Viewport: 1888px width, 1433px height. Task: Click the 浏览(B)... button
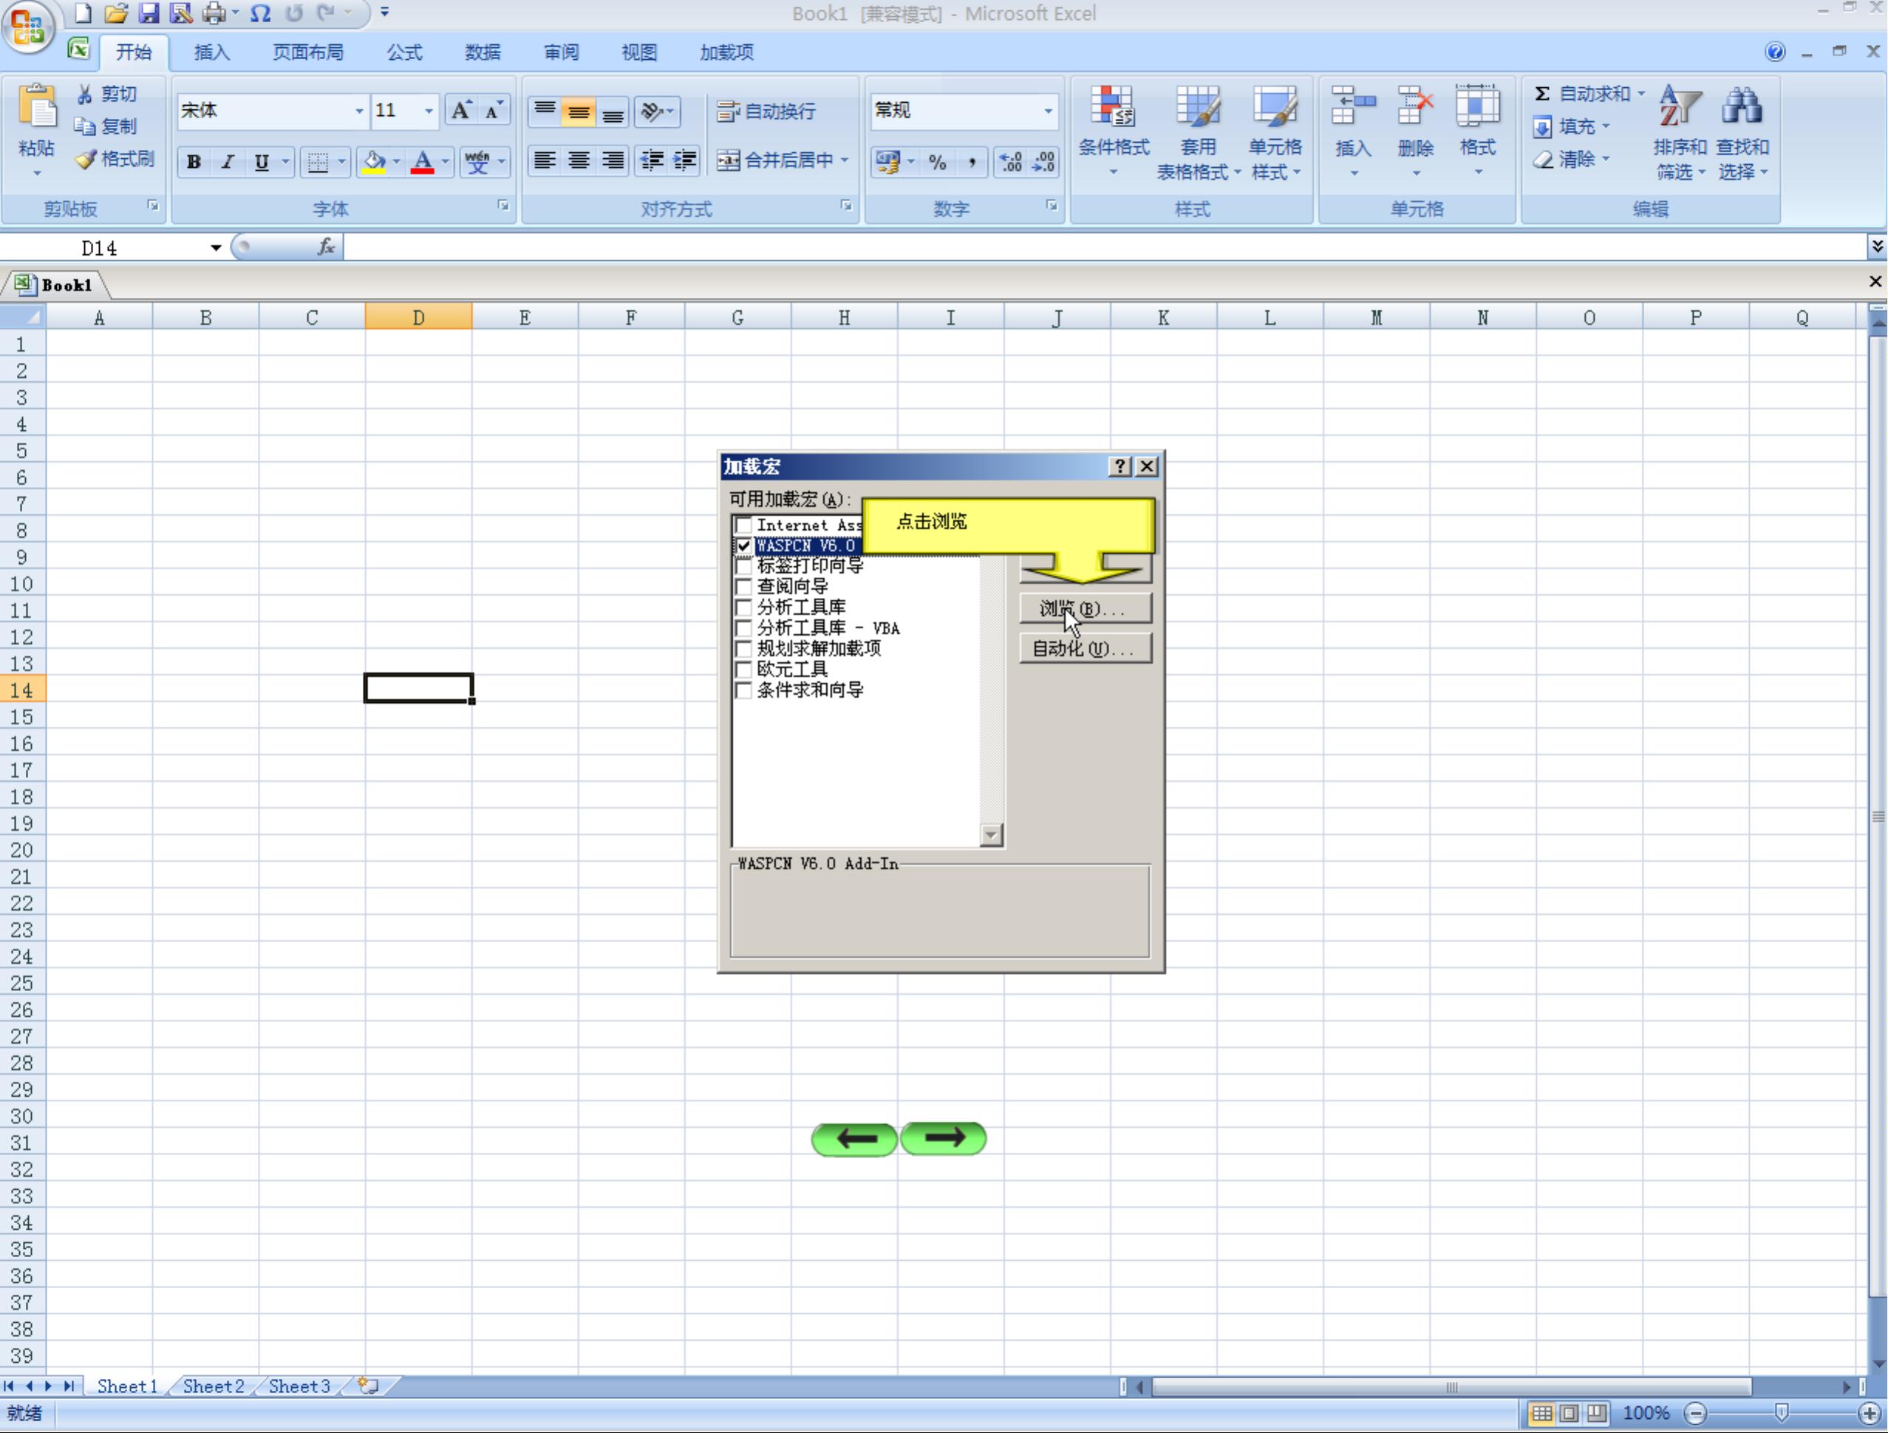1085,608
